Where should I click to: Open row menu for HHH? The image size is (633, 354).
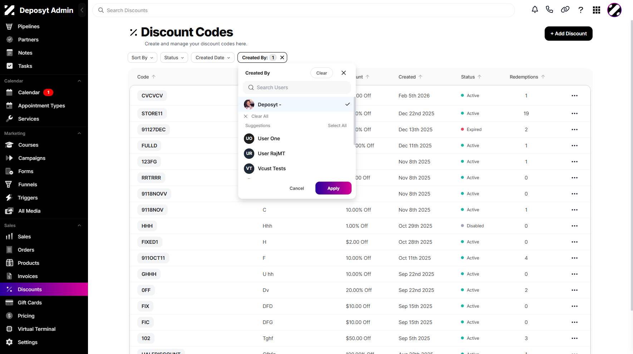tap(574, 226)
